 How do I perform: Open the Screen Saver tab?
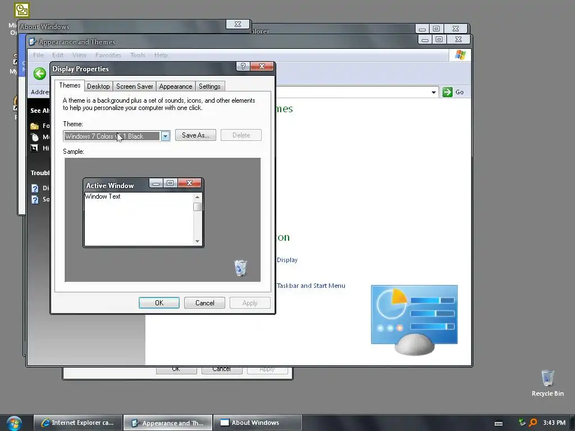click(134, 86)
